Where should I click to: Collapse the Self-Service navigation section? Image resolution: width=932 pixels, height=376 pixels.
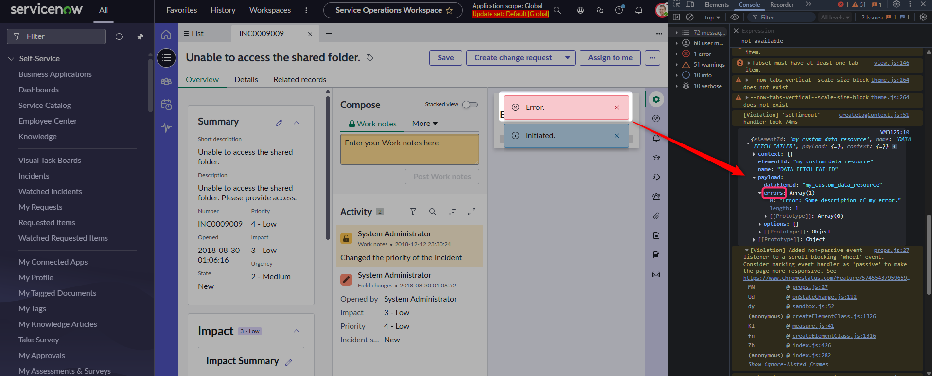(11, 59)
